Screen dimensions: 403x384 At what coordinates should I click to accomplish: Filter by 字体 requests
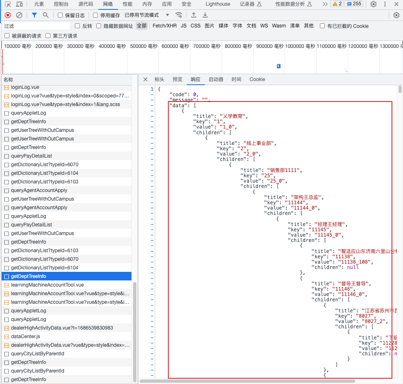pyautogui.click(x=237, y=26)
